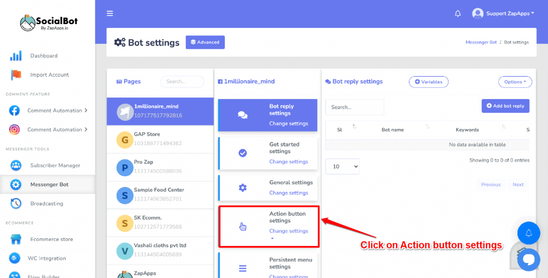Focus the Pages search field
This screenshot has height=278, width=548.
click(x=182, y=81)
